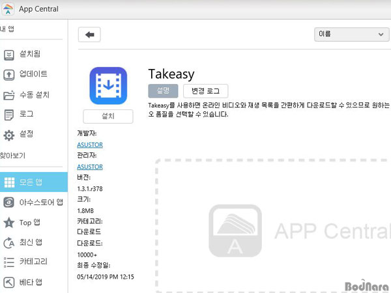Image resolution: width=391 pixels, height=293 pixels.
Task: Click the 로그 document icon
Action: coord(9,115)
